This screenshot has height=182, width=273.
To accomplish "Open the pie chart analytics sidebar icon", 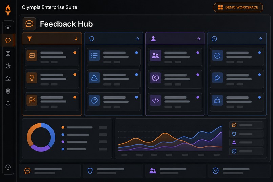I will 8,66.
